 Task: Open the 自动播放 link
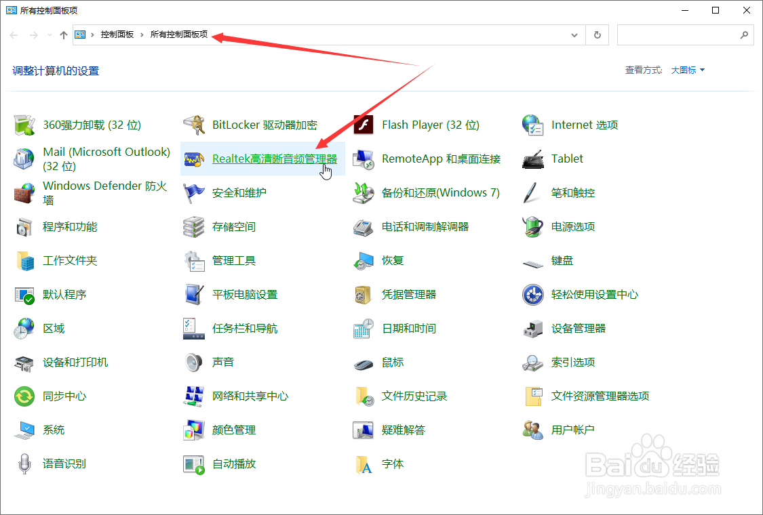234,464
